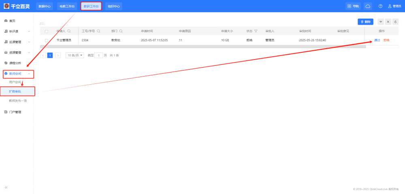405x194 pixels.
Task: Click search icon next to 部门 column
Action: (121, 31)
